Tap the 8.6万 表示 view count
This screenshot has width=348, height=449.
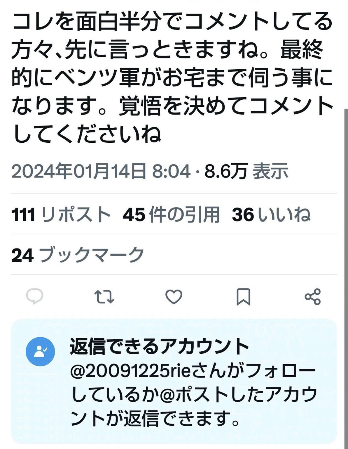pos(246,171)
